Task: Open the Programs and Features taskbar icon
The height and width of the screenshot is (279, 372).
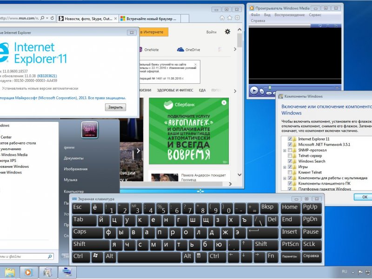Action: pyautogui.click(x=48, y=272)
